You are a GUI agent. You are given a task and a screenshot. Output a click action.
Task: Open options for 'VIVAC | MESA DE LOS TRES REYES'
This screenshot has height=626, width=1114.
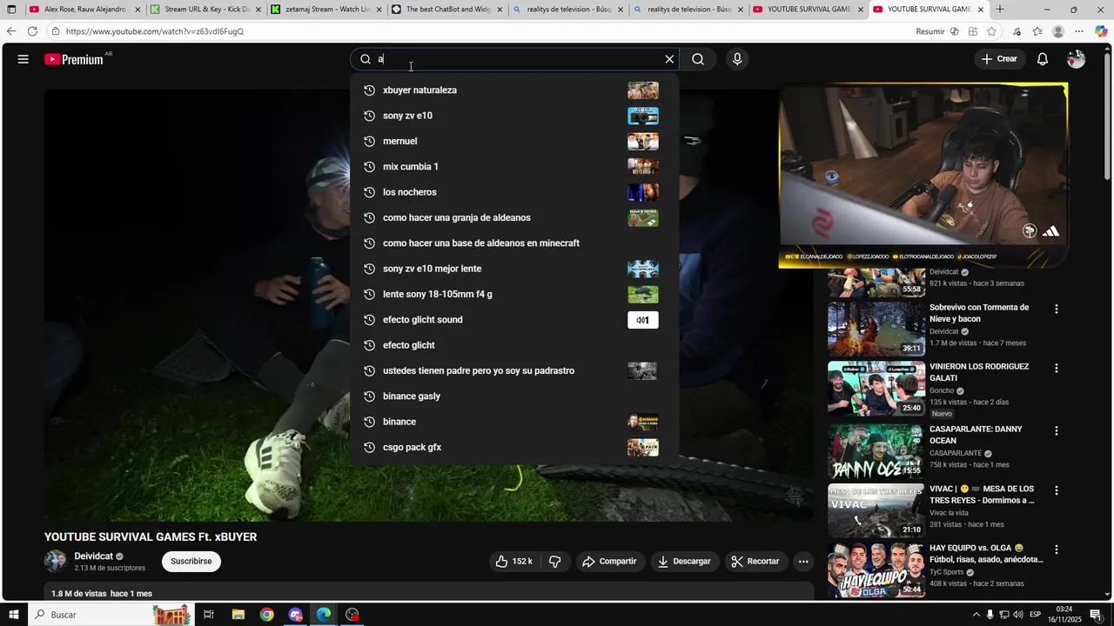(x=1057, y=490)
